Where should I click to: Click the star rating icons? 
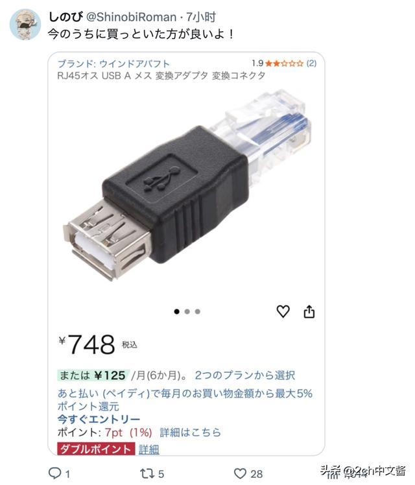coord(284,64)
